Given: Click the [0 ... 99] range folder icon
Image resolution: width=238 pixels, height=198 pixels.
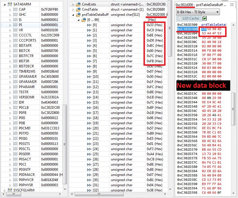Looking at the screenshot, I should pyautogui.click(x=84, y=20).
